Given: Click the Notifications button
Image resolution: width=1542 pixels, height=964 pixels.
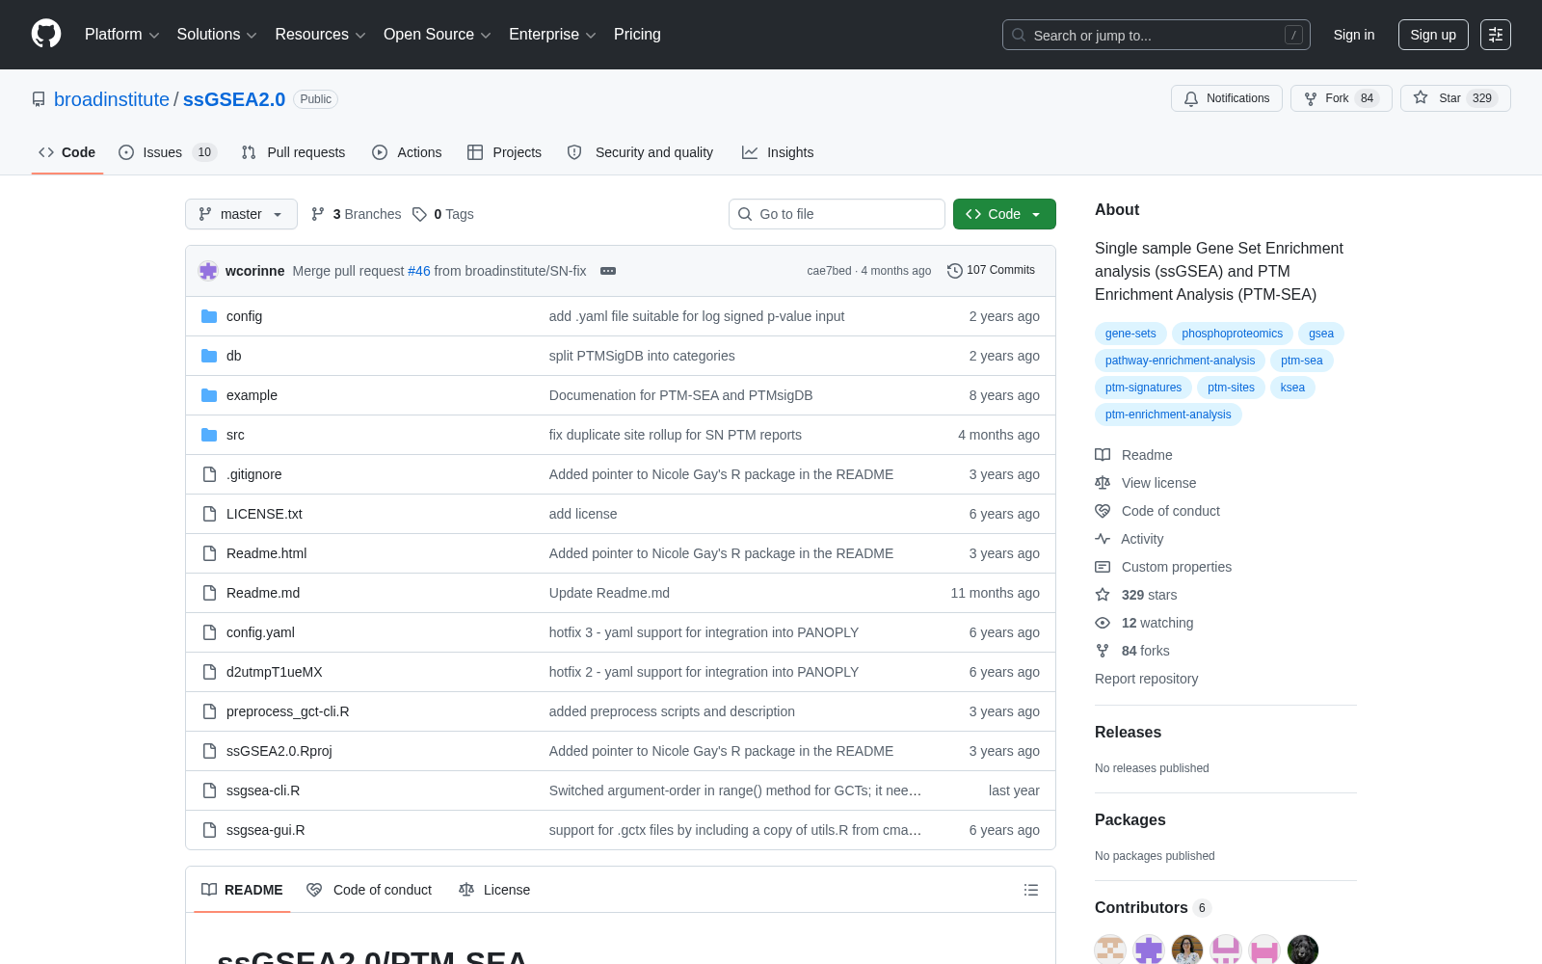Looking at the screenshot, I should click(1227, 98).
